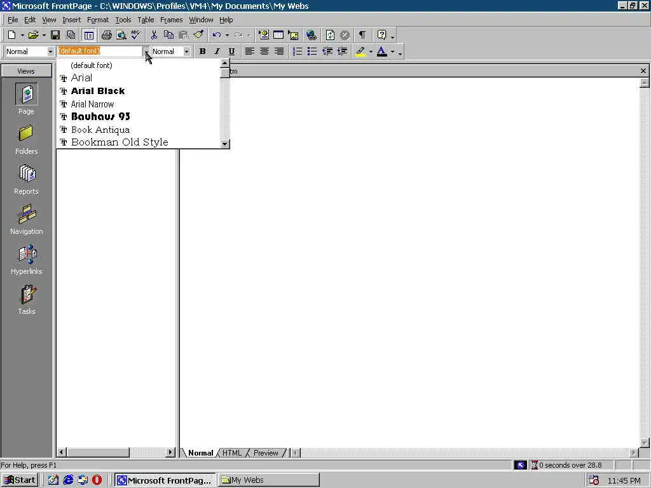
Task: Click the Paste clipboard icon
Action: (184, 36)
